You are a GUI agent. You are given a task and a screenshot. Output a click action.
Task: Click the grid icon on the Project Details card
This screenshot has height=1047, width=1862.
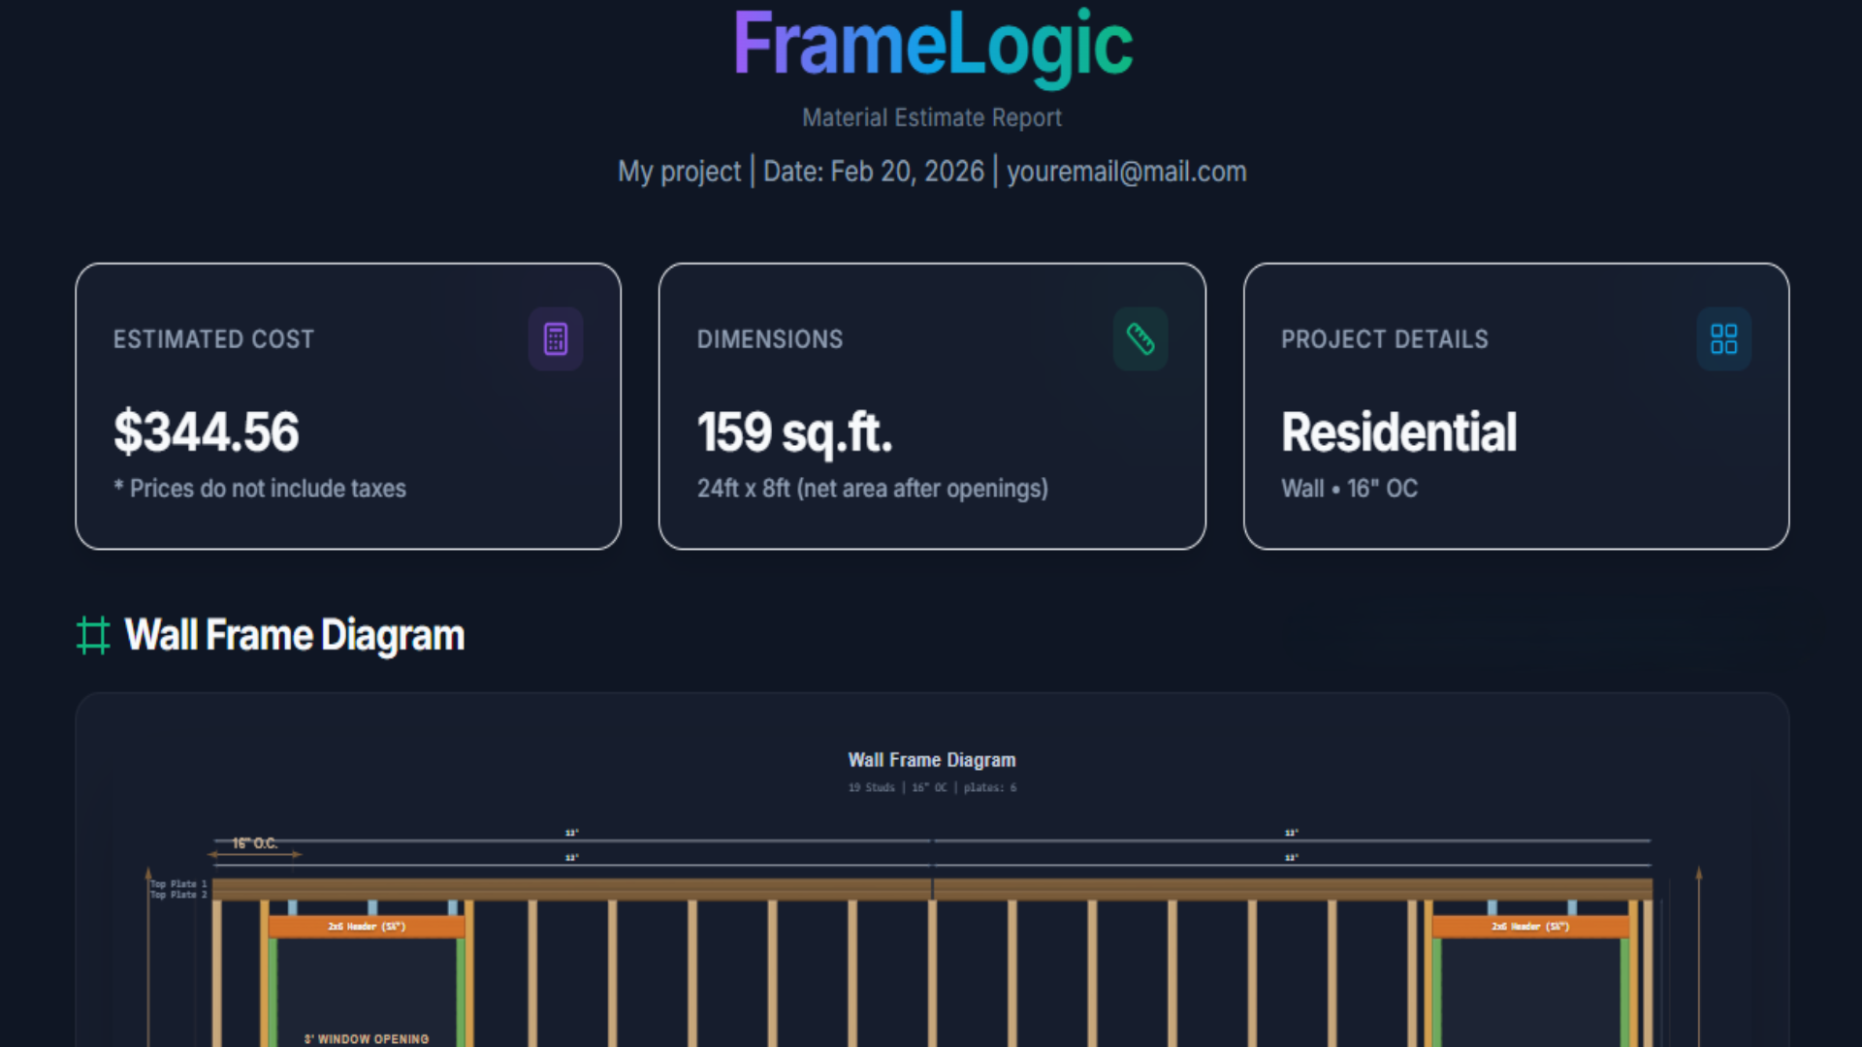(1724, 338)
